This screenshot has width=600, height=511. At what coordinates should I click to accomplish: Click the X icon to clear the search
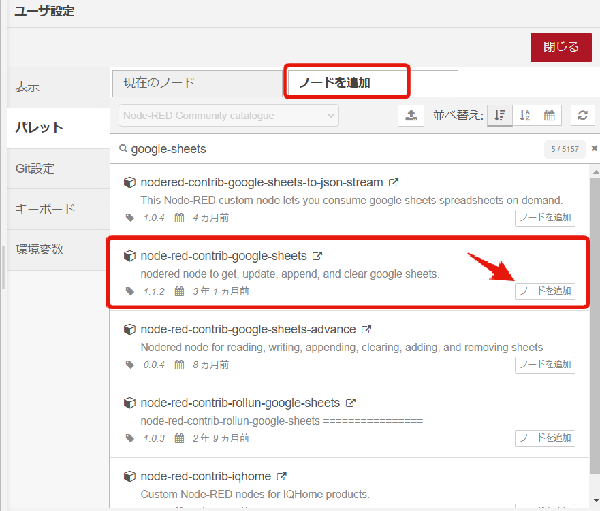click(x=595, y=148)
